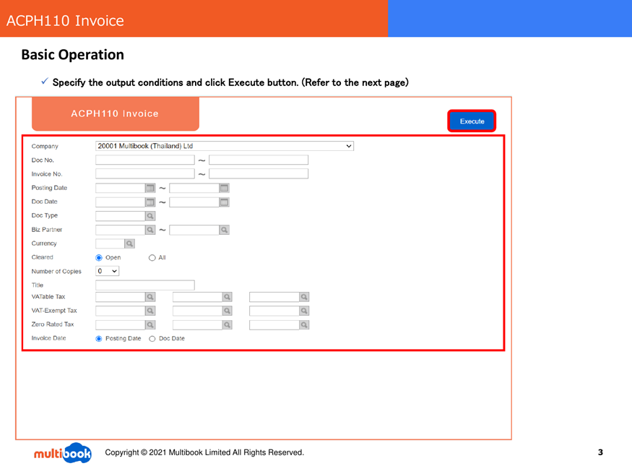Viewport: 632px width, 474px height.
Task: Click the Invoice No. to input field
Action: (259, 173)
